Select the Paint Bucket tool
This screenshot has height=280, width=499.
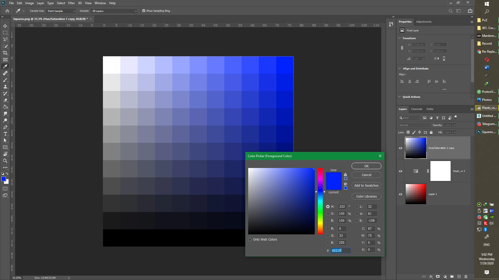click(x=5, y=107)
